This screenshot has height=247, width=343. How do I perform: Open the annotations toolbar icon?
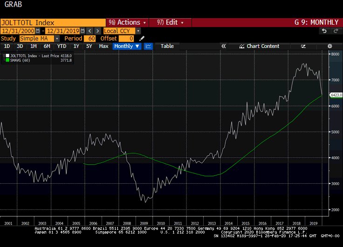pos(303,46)
